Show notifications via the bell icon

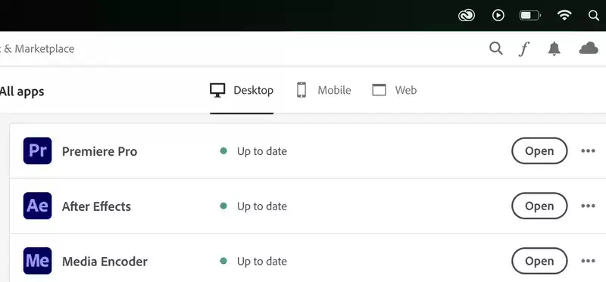click(554, 48)
